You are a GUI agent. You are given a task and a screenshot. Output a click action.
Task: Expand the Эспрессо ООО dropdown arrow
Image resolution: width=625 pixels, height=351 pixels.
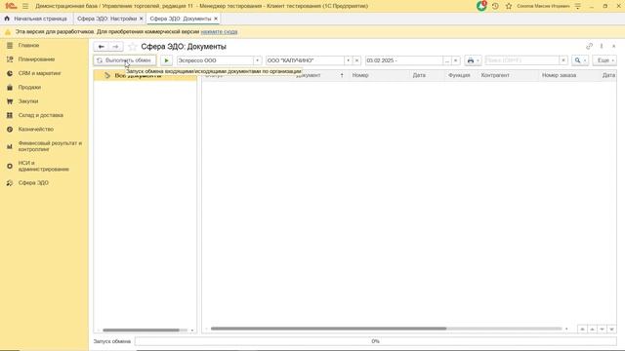coord(257,60)
